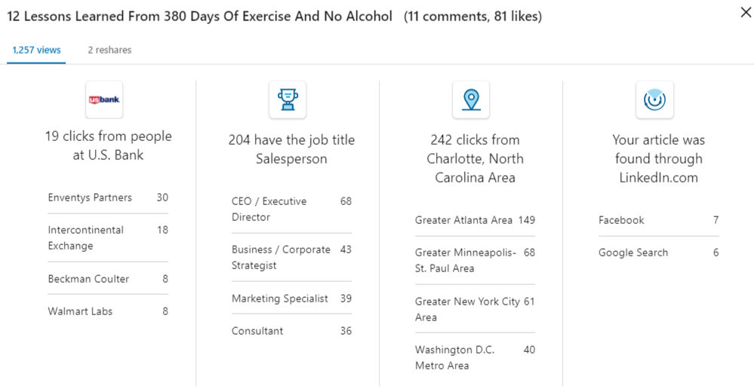Screen dimensions: 754x392
Task: Open the 2 reshares tab
Action: pyautogui.click(x=109, y=50)
